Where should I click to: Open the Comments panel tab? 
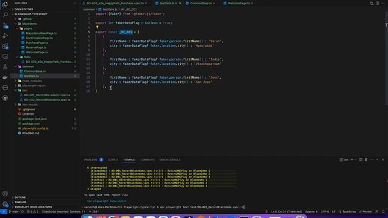[x=147, y=160]
